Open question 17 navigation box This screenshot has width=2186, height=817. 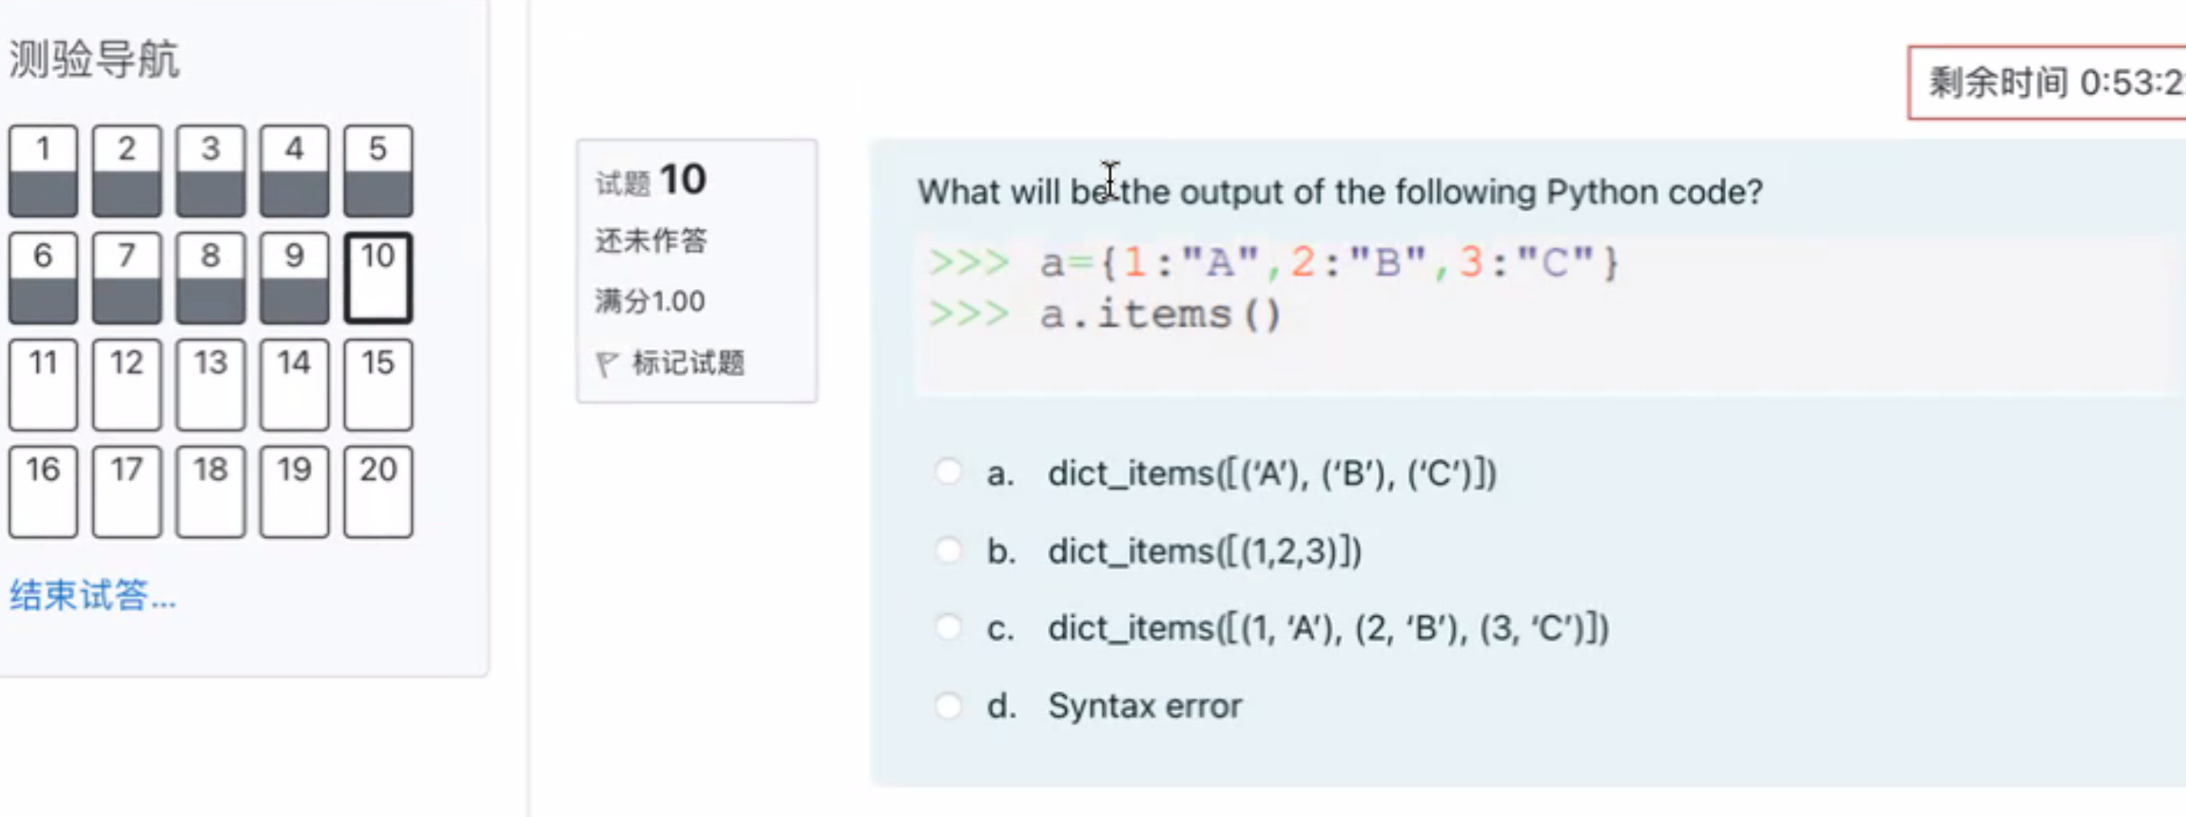tap(128, 491)
